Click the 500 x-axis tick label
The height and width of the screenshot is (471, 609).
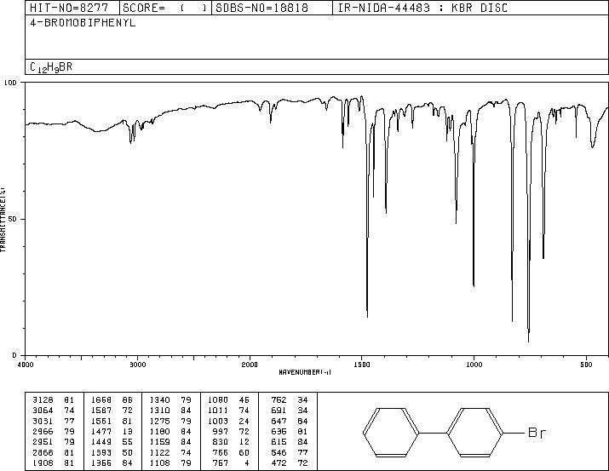pyautogui.click(x=586, y=365)
